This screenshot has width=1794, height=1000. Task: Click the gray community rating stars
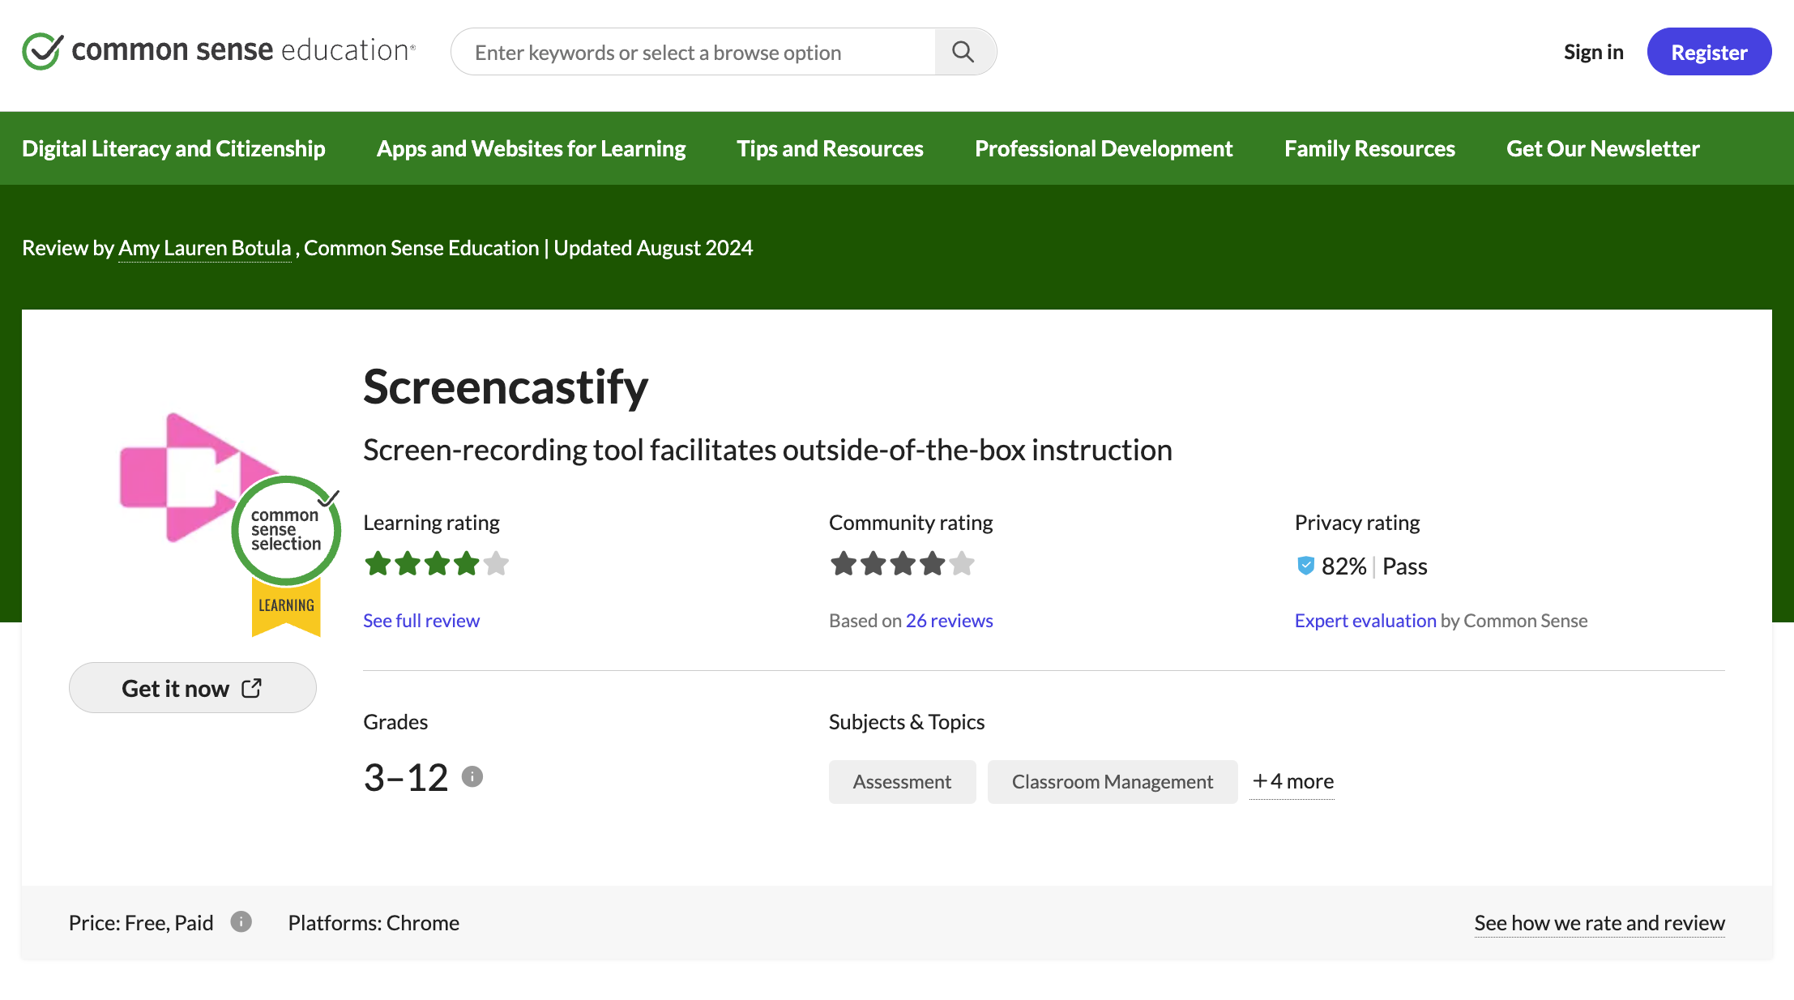[902, 563]
